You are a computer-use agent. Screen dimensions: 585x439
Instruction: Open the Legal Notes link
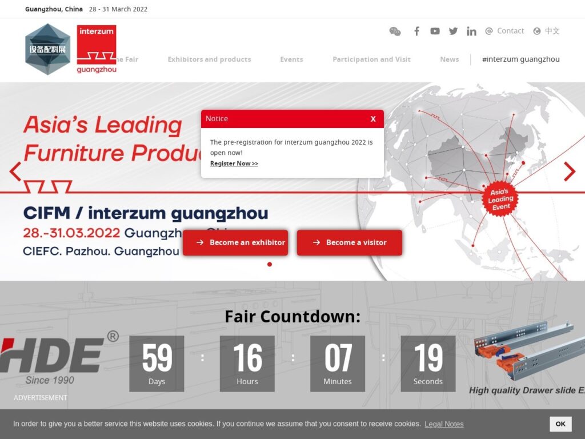click(x=444, y=424)
